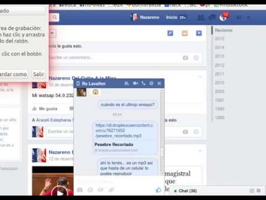Open the Facebook messages icon in the top bar
The image size is (266, 200).
tap(212, 17)
